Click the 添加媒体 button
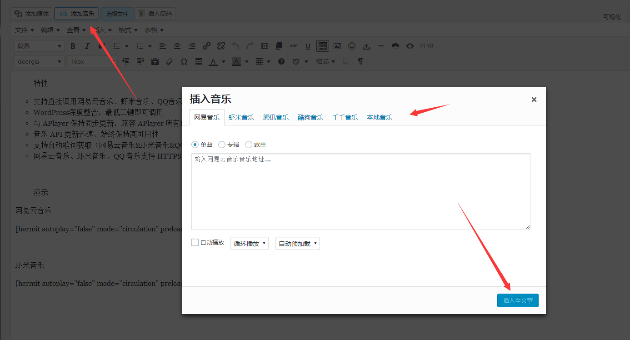This screenshot has width=630, height=340. point(32,14)
